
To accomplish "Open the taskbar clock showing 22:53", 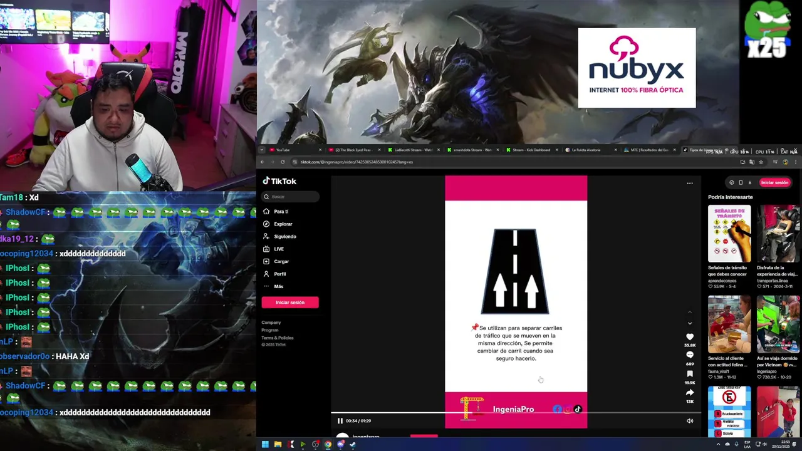I will pos(781,445).
